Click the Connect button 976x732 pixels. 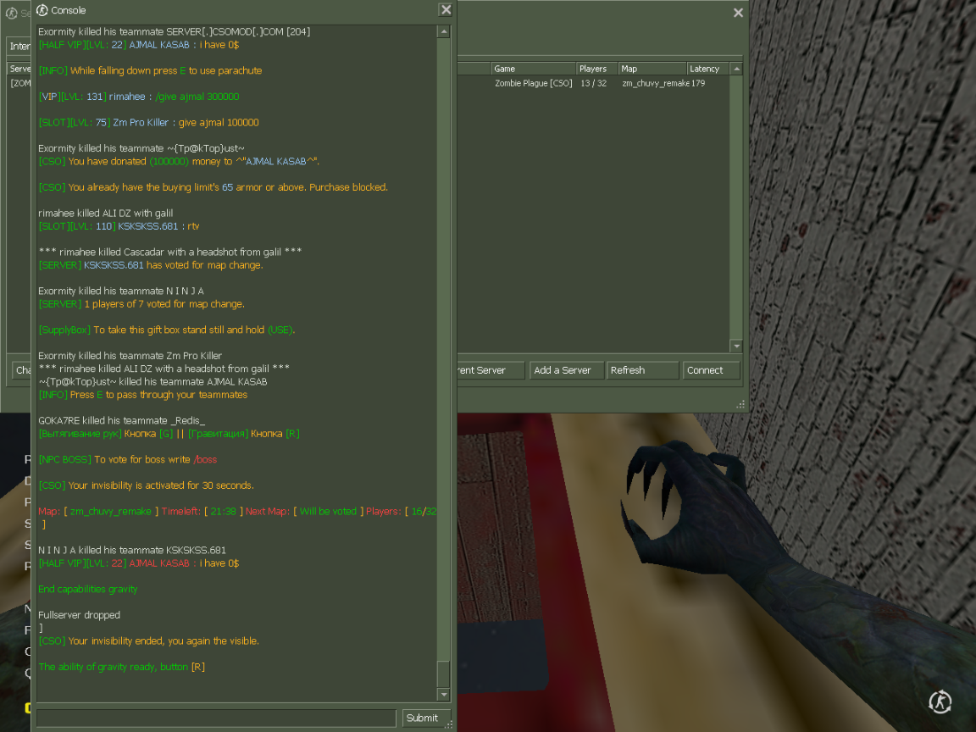tap(711, 370)
